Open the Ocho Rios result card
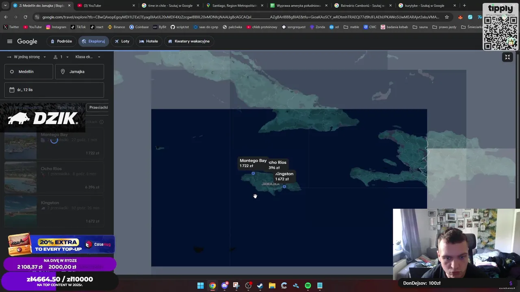 click(54, 178)
